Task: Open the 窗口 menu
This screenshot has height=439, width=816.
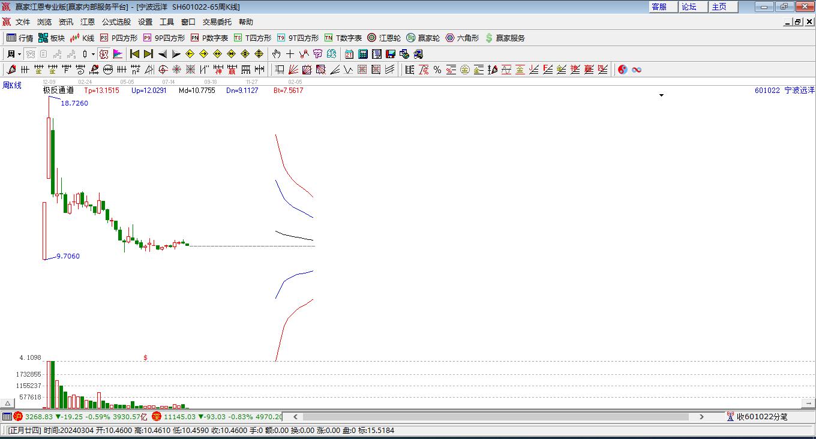Action: pyautogui.click(x=188, y=22)
